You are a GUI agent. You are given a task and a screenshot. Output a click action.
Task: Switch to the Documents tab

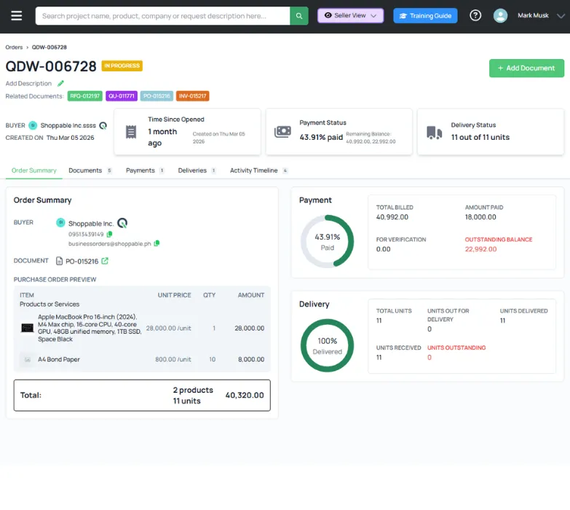point(90,170)
